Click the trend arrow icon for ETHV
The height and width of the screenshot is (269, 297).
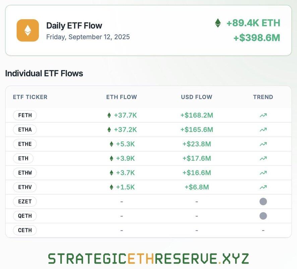click(x=263, y=187)
